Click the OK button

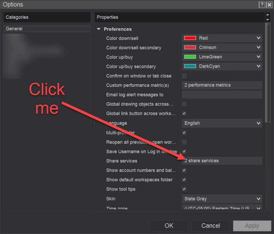[x=169, y=226]
